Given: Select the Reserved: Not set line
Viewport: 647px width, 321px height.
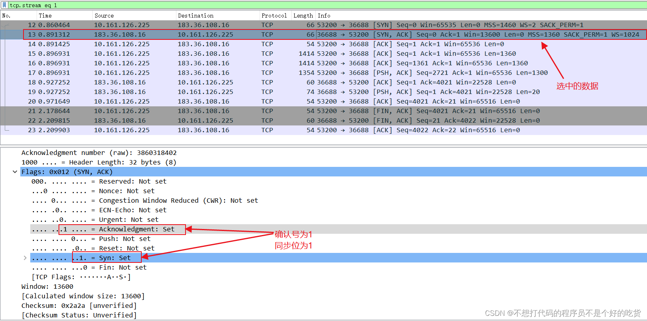Looking at the screenshot, I should 99,182.
